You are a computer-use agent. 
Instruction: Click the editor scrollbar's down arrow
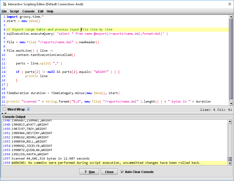pyautogui.click(x=231, y=104)
